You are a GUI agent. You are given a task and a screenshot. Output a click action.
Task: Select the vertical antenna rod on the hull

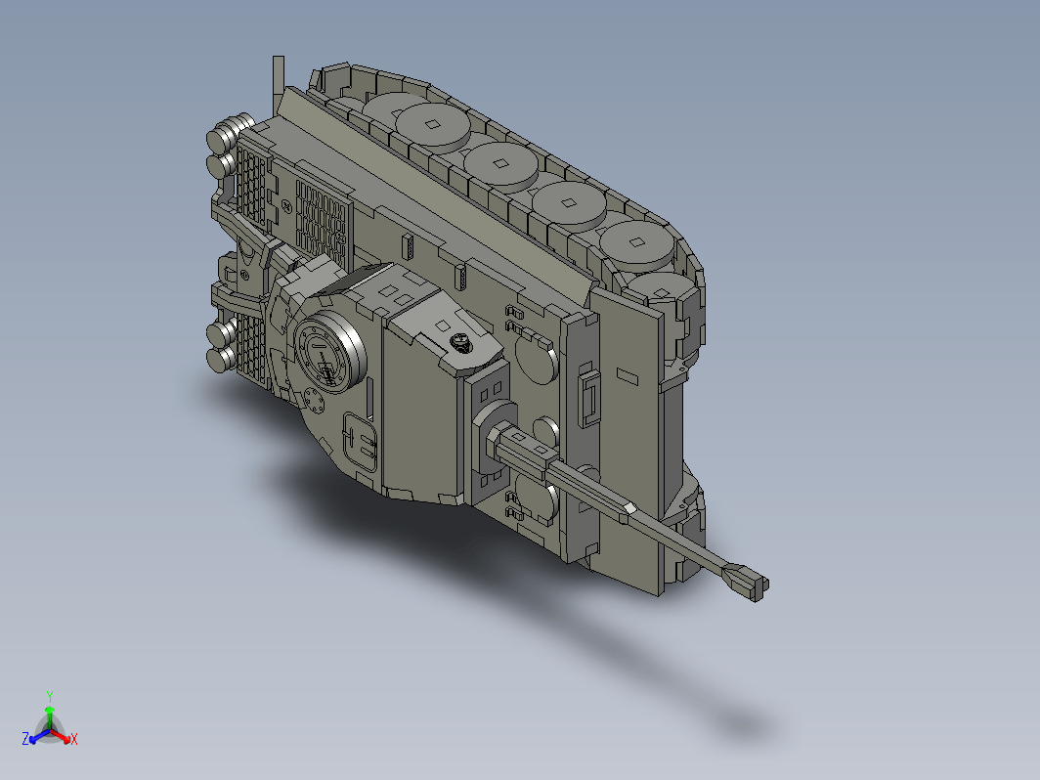pos(278,85)
